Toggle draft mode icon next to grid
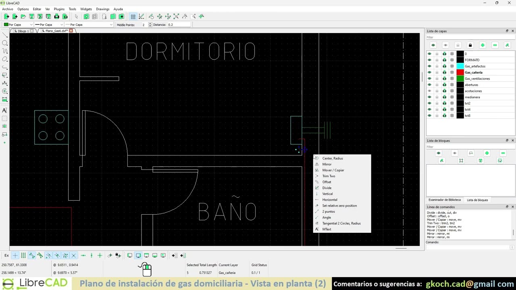This screenshot has height=290, width=516. (x=141, y=17)
